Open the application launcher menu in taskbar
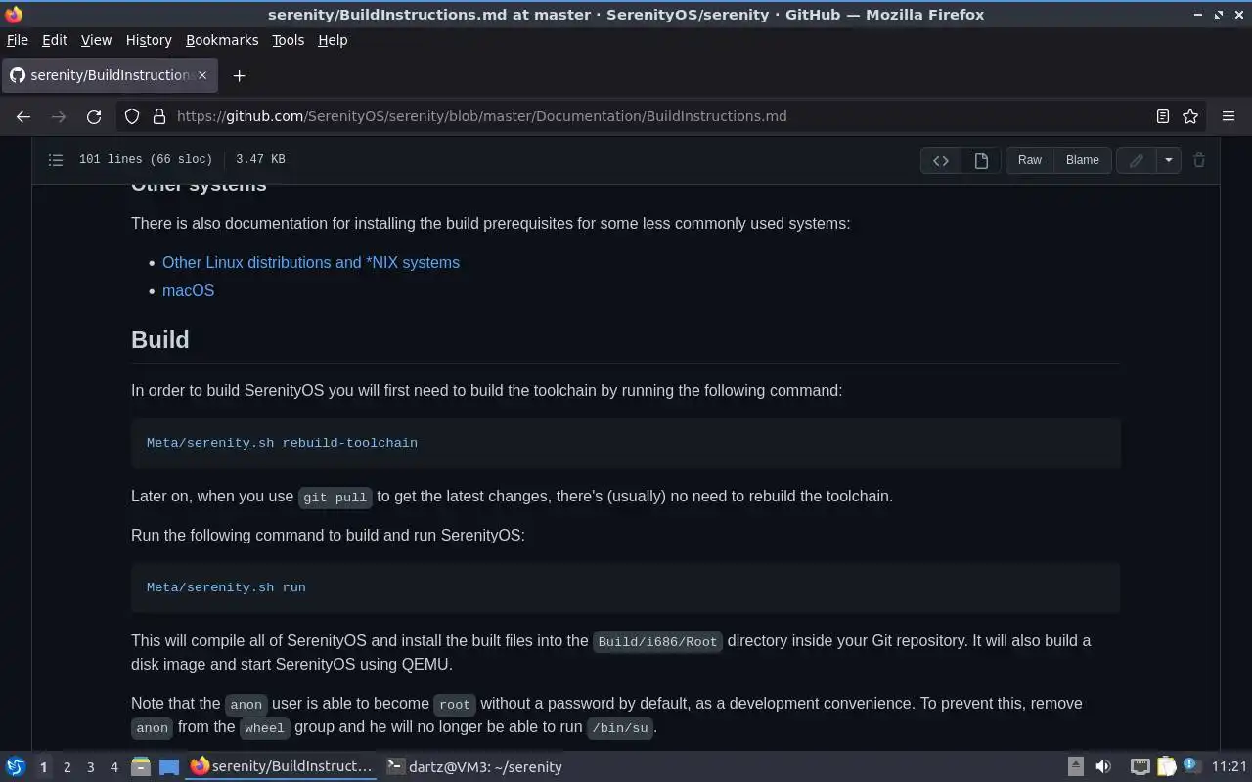This screenshot has width=1252, height=782. coord(16,767)
